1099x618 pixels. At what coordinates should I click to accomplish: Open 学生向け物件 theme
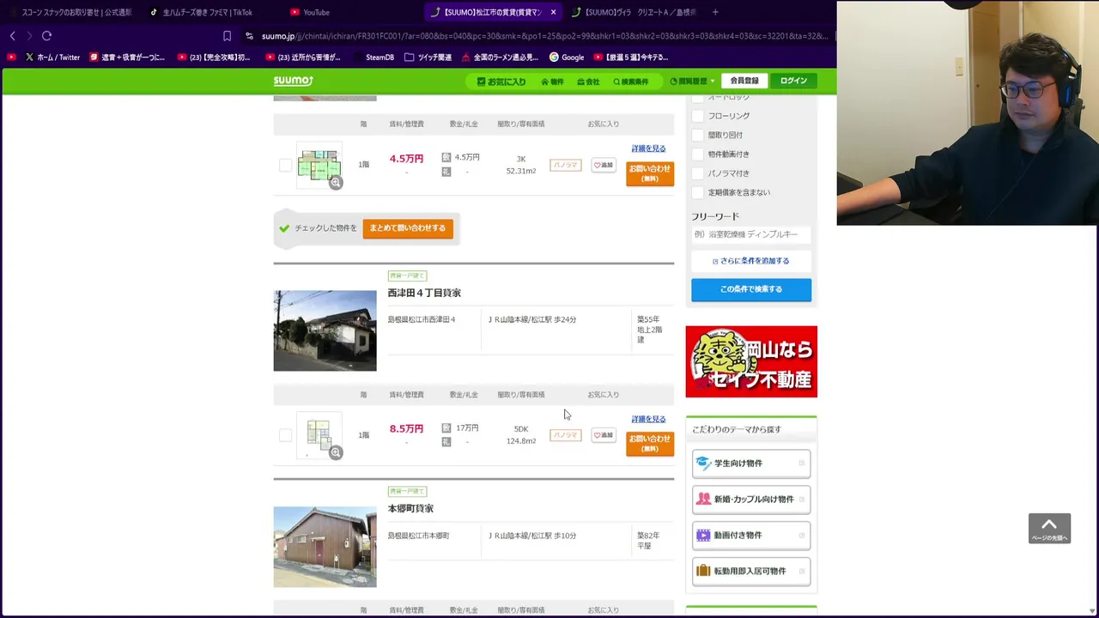(751, 463)
